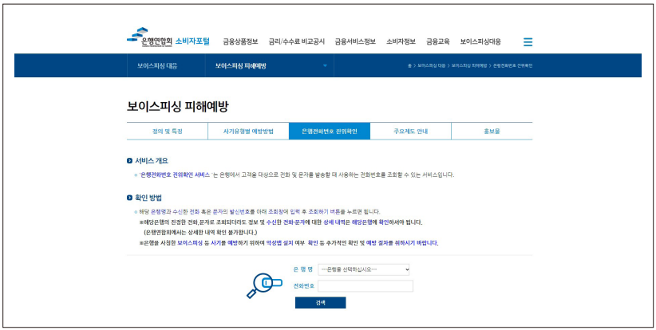Click 은행전화번호 진위확인 breadcrumb text
Image resolution: width=656 pixels, height=330 pixels.
[x=513, y=65]
